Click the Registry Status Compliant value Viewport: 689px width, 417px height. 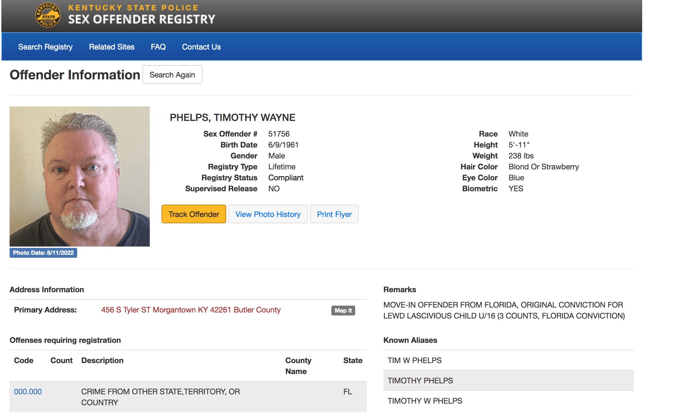click(286, 178)
